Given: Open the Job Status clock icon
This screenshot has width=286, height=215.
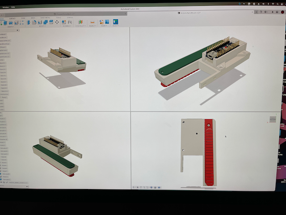Looking at the screenshot, I should 265,12.
